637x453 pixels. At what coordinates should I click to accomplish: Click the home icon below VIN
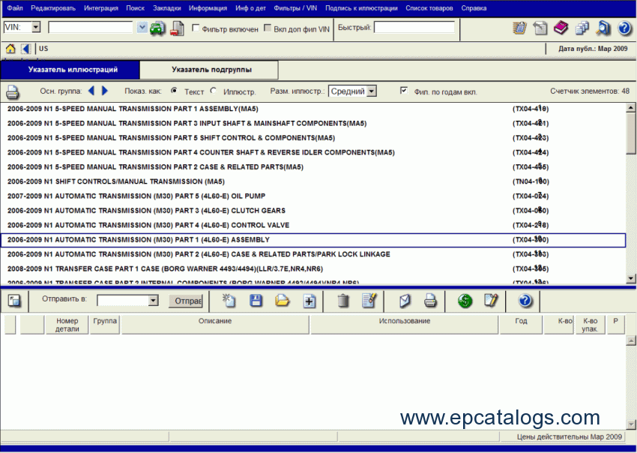(x=10, y=49)
